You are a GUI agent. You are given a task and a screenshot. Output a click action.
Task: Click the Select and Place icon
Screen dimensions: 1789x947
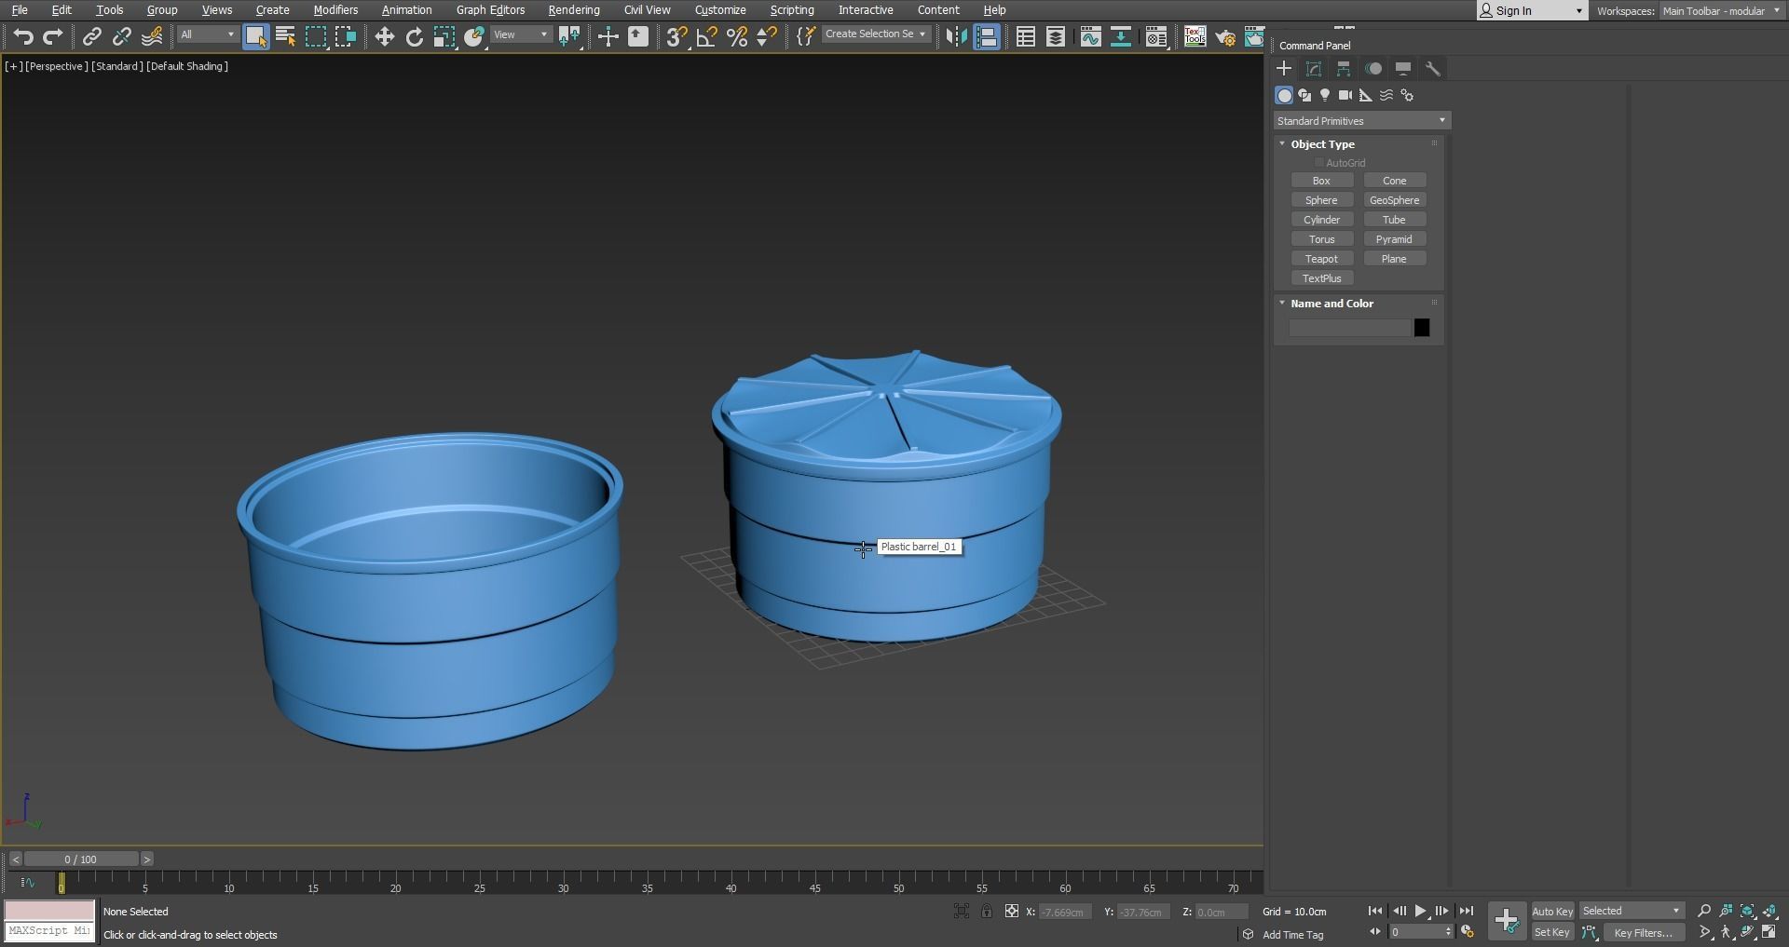coord(474,36)
